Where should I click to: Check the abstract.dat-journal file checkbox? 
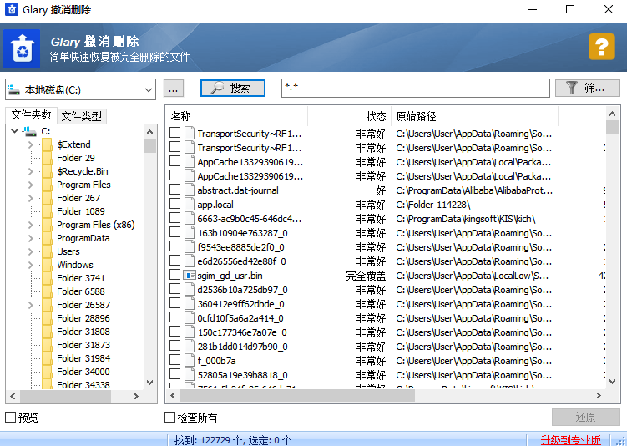[174, 190]
